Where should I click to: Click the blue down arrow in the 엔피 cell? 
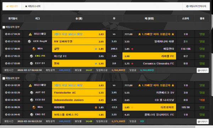tap(96, 63)
